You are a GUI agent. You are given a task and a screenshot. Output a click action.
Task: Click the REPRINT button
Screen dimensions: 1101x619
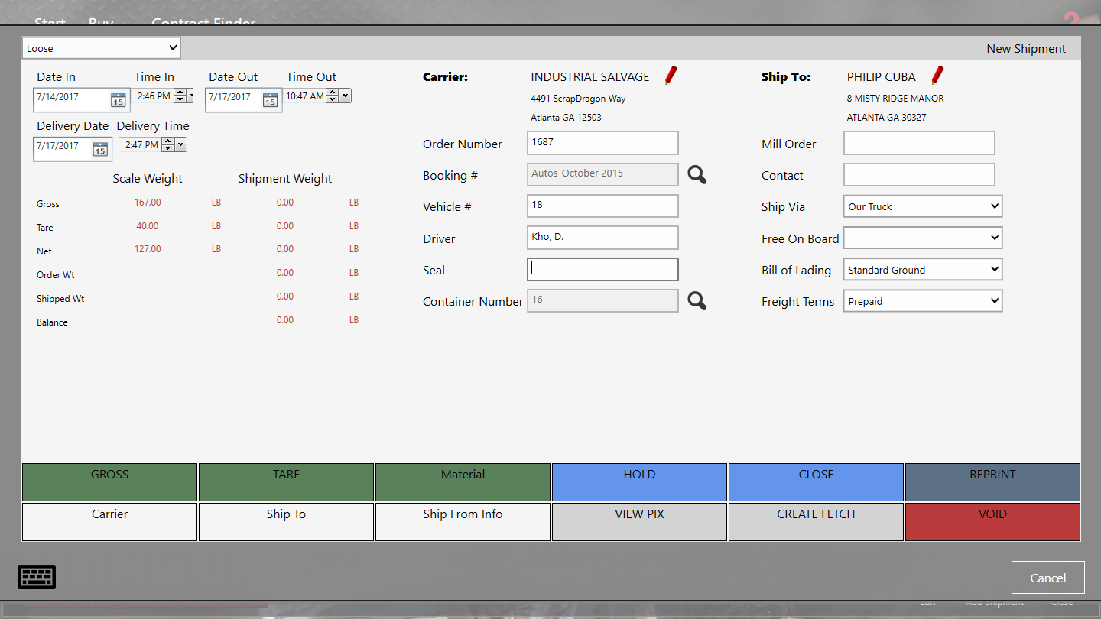(x=992, y=482)
